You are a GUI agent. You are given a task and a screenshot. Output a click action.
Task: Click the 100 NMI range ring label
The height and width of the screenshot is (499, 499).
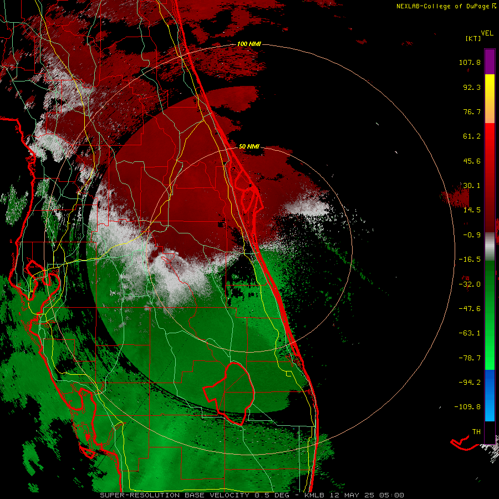(249, 44)
